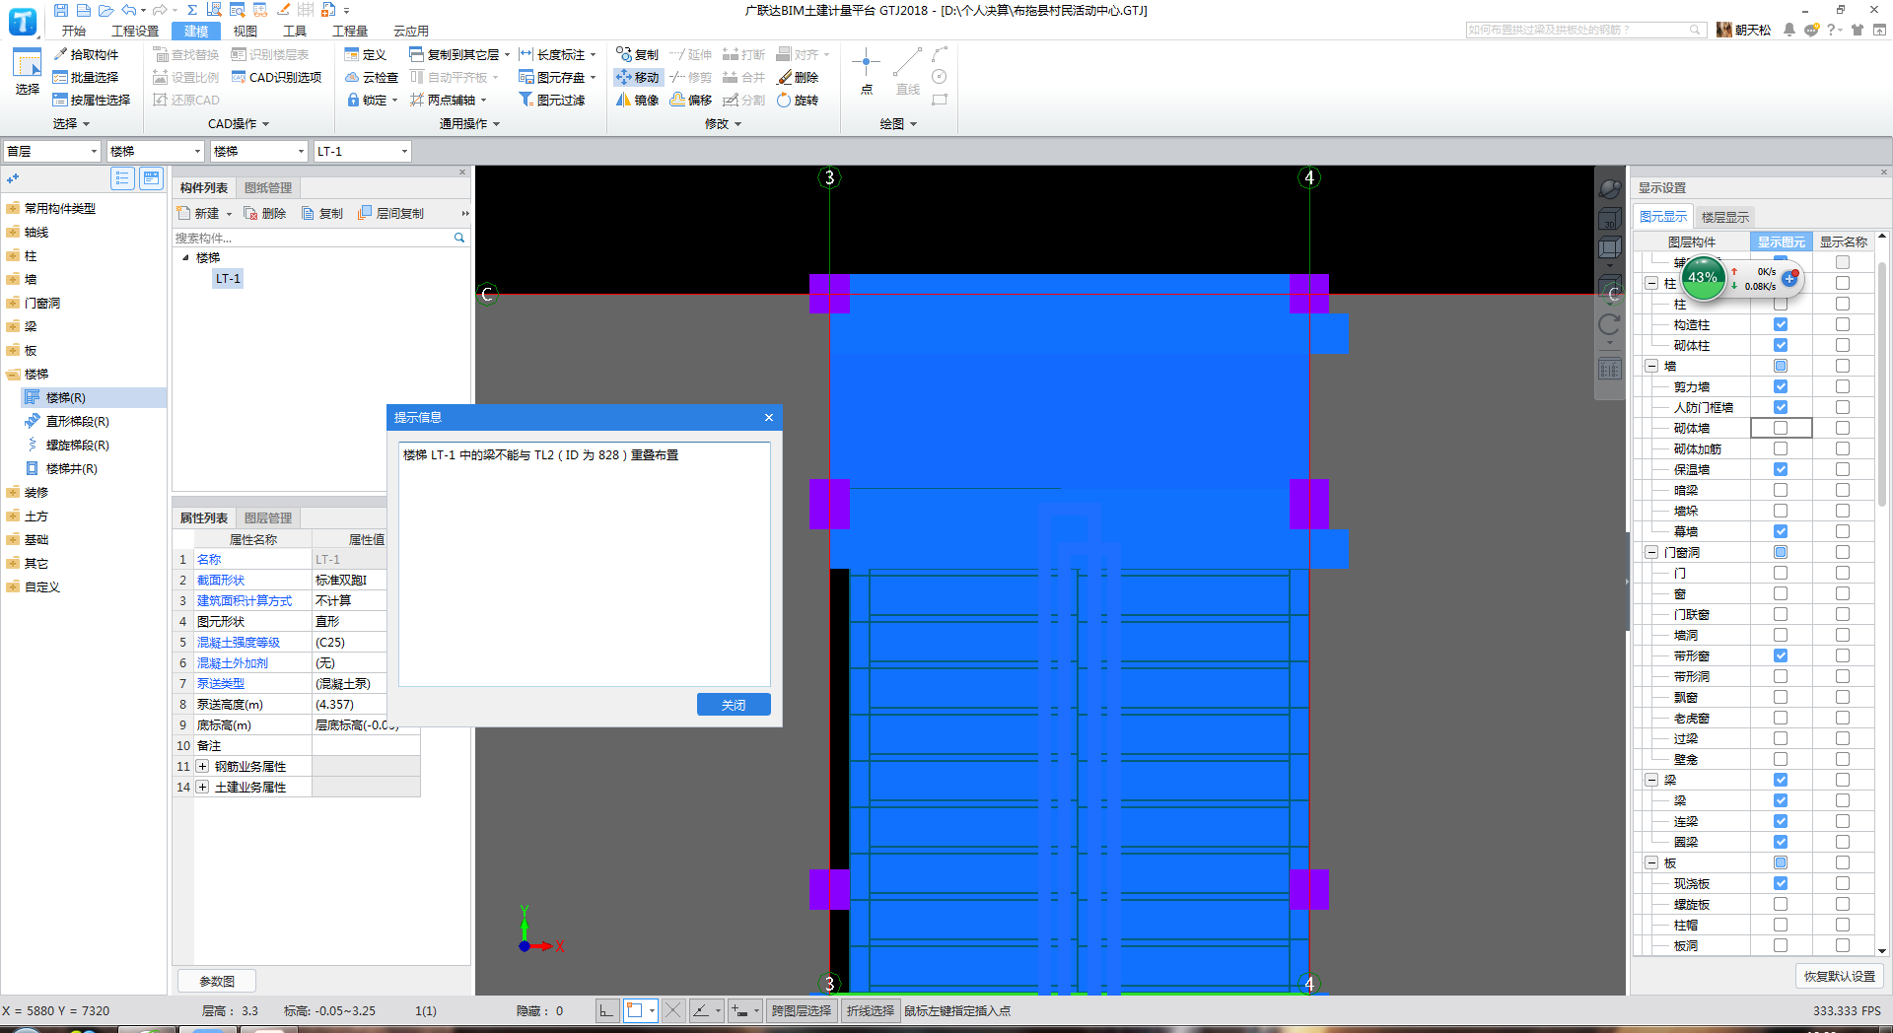Toggle 现浇板 display checkbox

1781,883
